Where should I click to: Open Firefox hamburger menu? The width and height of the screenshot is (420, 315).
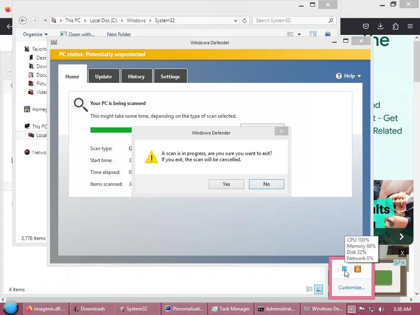[x=410, y=26]
